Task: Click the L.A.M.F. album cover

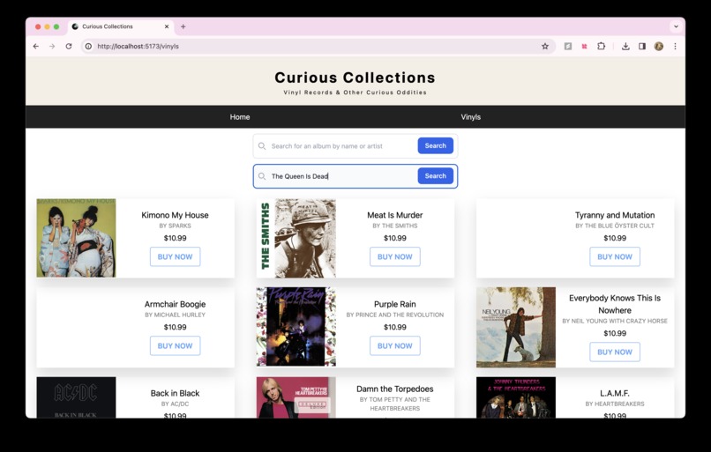Action: 516,397
